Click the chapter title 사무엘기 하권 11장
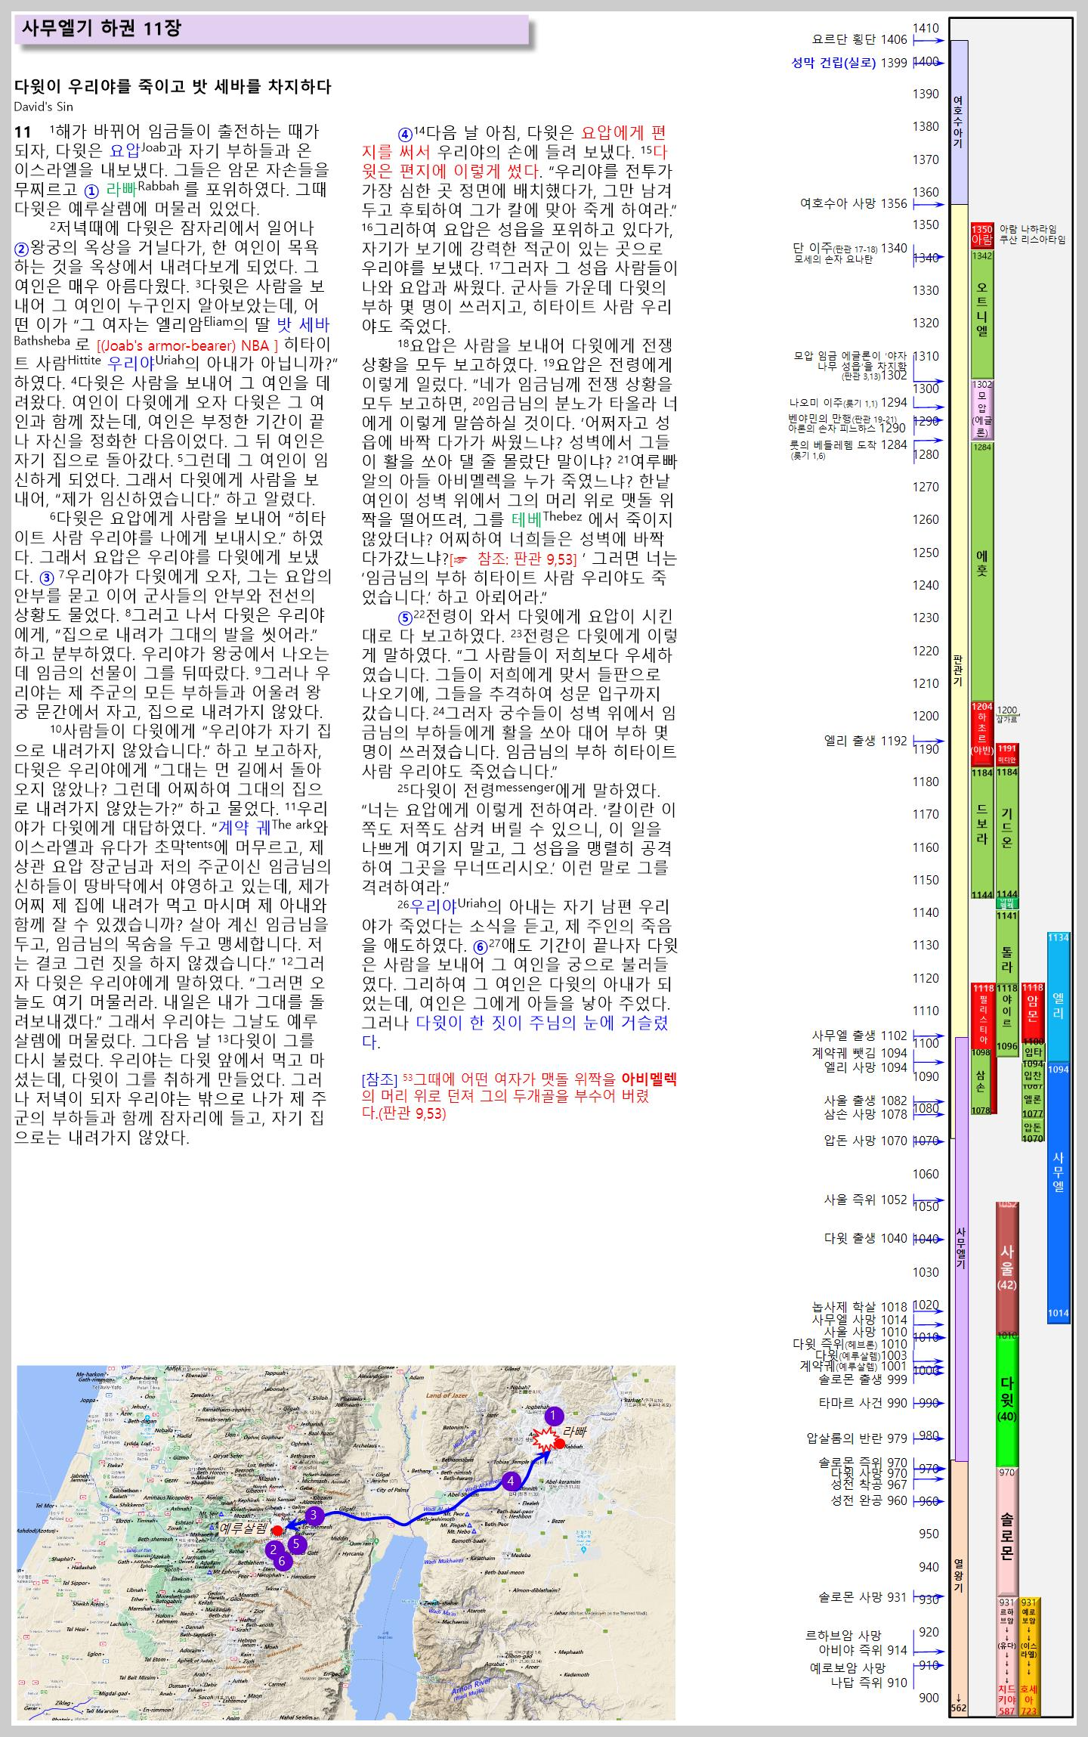This screenshot has height=1737, width=1088. [x=101, y=29]
